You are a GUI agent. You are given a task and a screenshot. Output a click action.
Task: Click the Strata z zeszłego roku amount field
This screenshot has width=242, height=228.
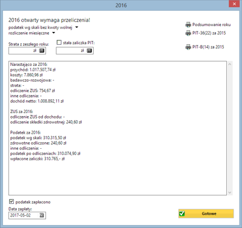27,51
